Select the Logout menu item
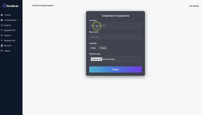Viewport: 202px width, 115px height. (x=7, y=51)
